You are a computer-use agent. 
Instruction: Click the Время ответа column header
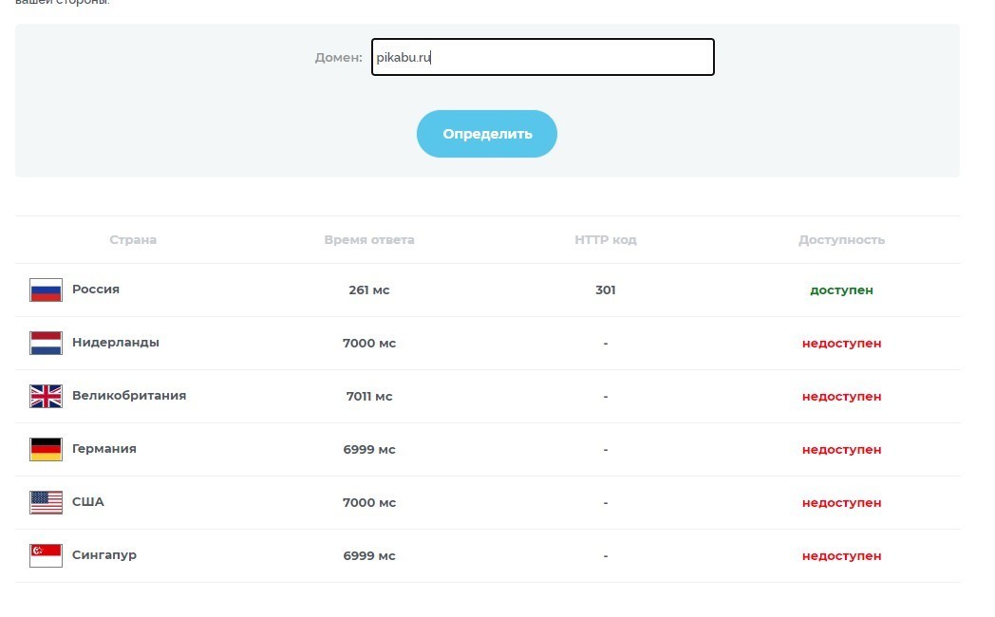tap(369, 240)
